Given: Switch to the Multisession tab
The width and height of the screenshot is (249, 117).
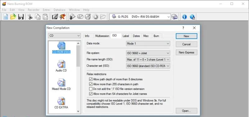Looking at the screenshot, I should [x=102, y=36].
